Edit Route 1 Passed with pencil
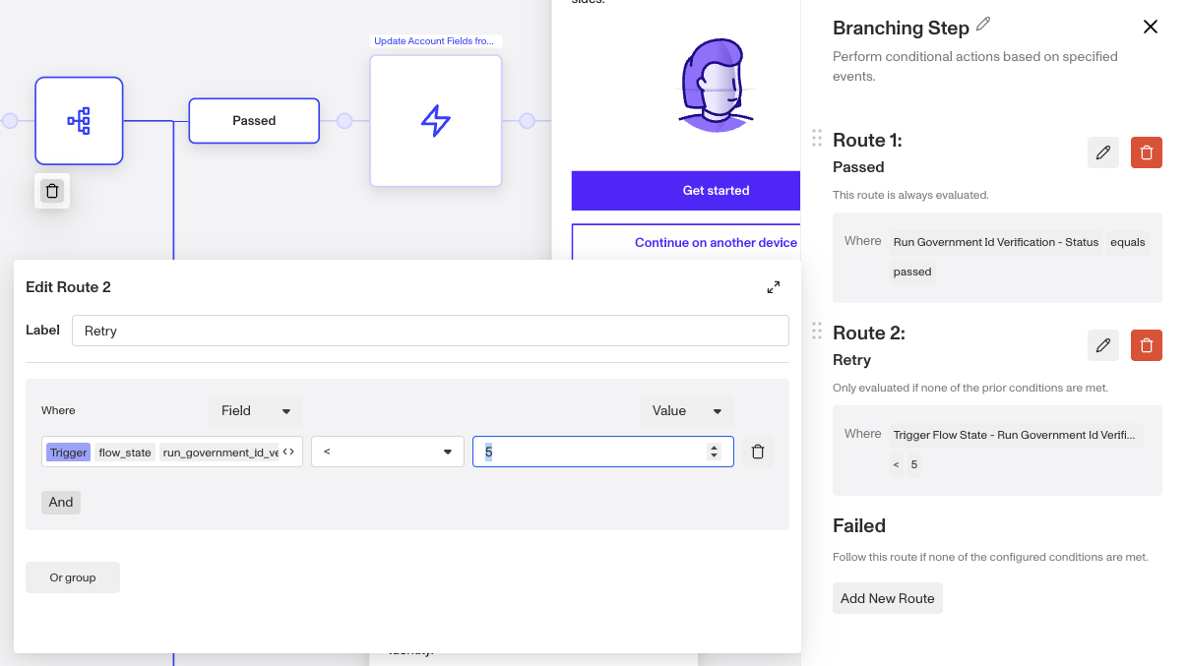 click(1103, 152)
